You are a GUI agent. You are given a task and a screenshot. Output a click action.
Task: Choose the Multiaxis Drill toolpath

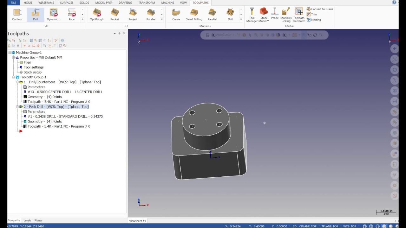(230, 15)
